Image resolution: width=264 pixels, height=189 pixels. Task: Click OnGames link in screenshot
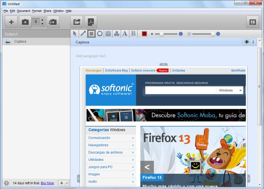pos(179,70)
